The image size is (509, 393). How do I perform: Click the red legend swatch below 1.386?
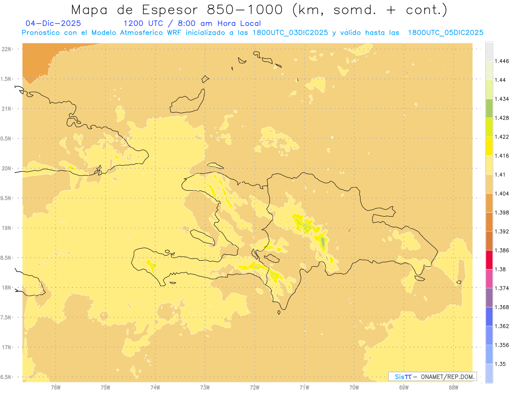(489, 260)
